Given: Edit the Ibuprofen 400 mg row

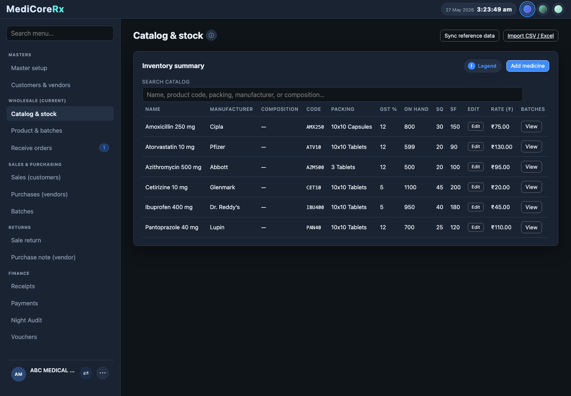Looking at the screenshot, I should (475, 207).
